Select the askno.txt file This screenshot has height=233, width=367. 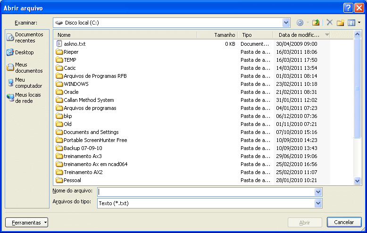pyautogui.click(x=75, y=44)
